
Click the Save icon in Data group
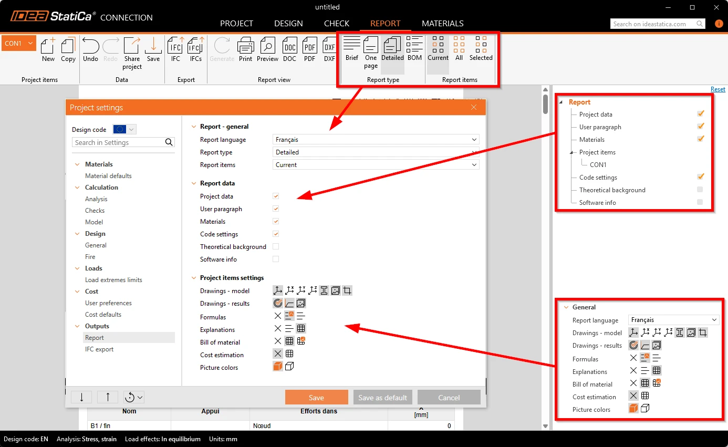coord(153,50)
